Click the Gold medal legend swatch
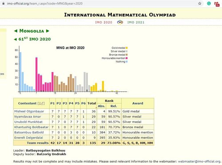 [x=127, y=48]
